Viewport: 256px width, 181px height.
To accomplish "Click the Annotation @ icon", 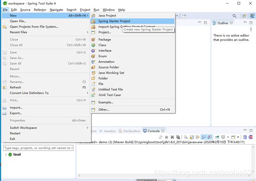I will point(93,62).
